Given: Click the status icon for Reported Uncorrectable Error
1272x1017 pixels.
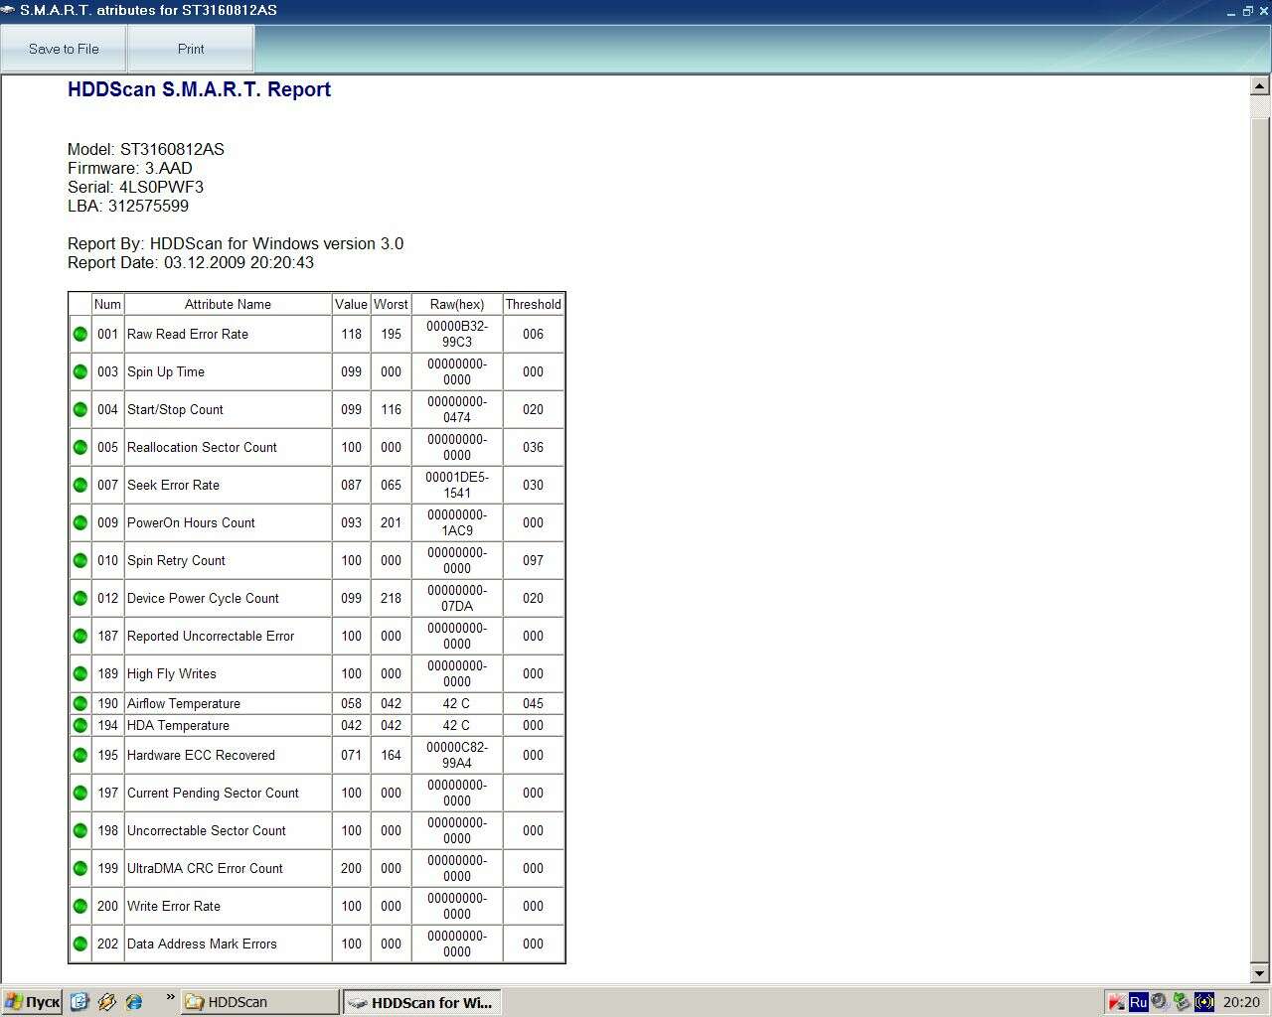Looking at the screenshot, I should 80,636.
